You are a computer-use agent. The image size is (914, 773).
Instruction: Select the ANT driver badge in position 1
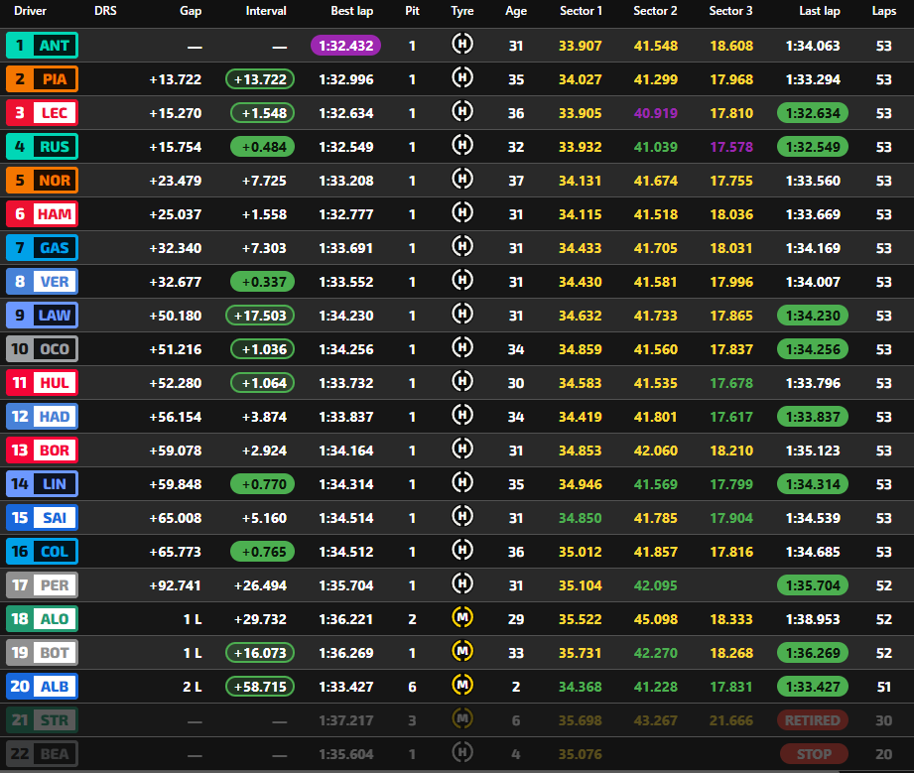tap(42, 46)
